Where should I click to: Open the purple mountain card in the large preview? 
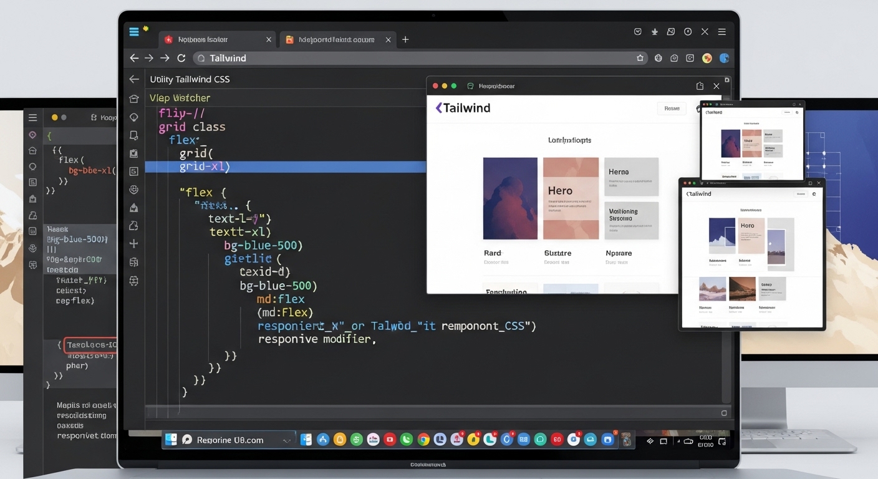click(510, 198)
